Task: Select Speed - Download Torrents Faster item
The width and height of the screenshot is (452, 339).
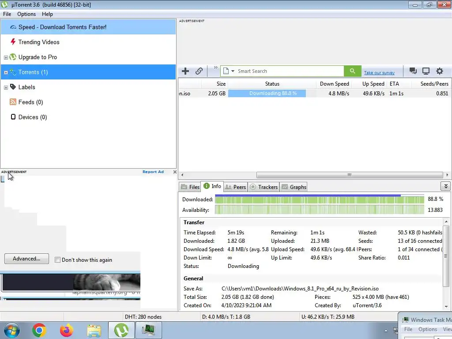Action: [x=88, y=27]
